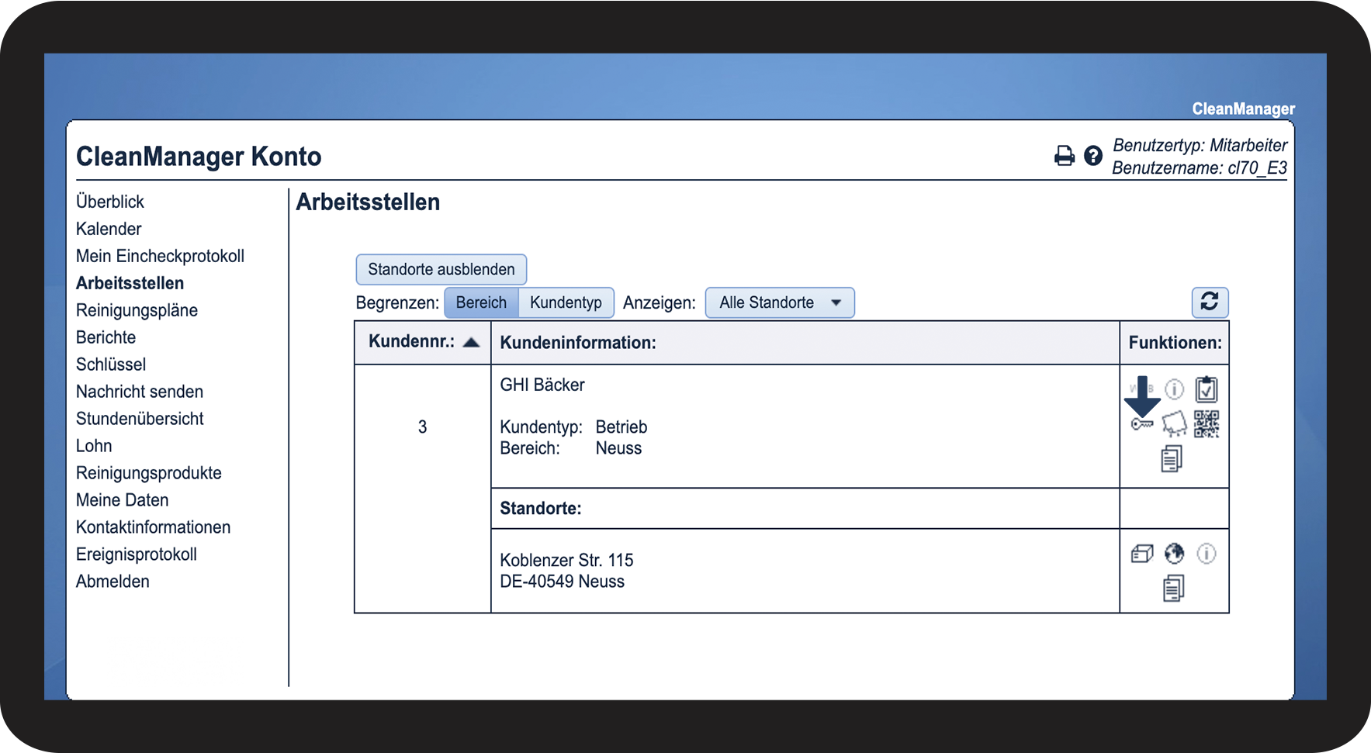Click the text DE-40549 Neuss

pyautogui.click(x=563, y=582)
